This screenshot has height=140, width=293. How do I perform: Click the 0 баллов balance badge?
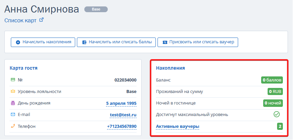coord(272,80)
